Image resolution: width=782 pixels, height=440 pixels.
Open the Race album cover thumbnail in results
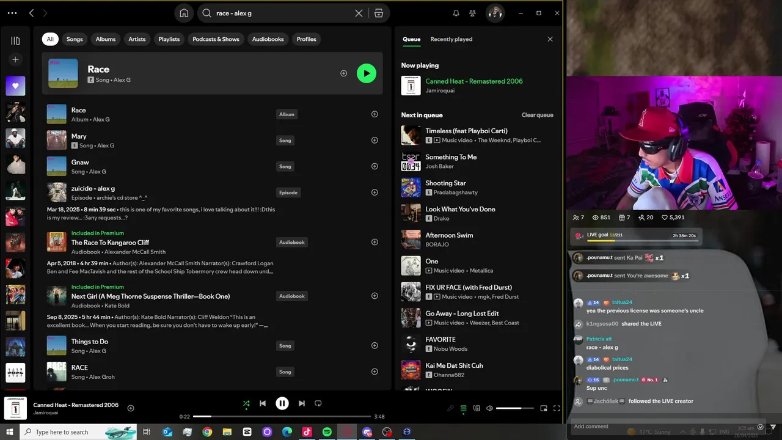tap(57, 114)
